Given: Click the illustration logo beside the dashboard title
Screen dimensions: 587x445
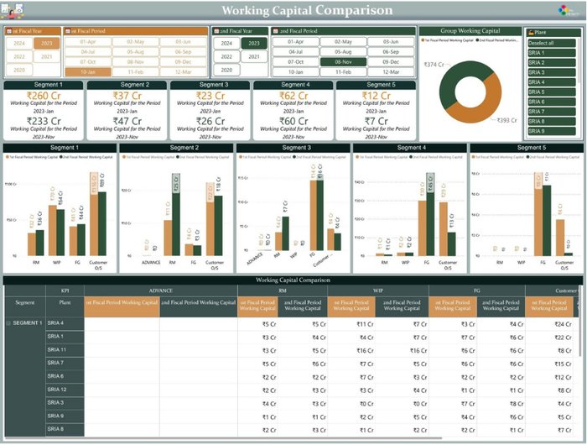Looking at the screenshot, I should tap(13, 11).
